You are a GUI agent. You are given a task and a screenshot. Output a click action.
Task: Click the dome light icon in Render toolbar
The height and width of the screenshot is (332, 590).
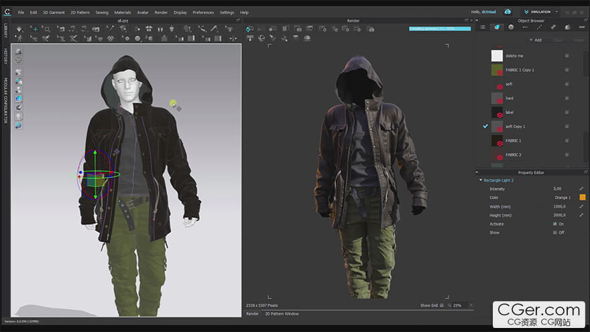tap(307, 38)
